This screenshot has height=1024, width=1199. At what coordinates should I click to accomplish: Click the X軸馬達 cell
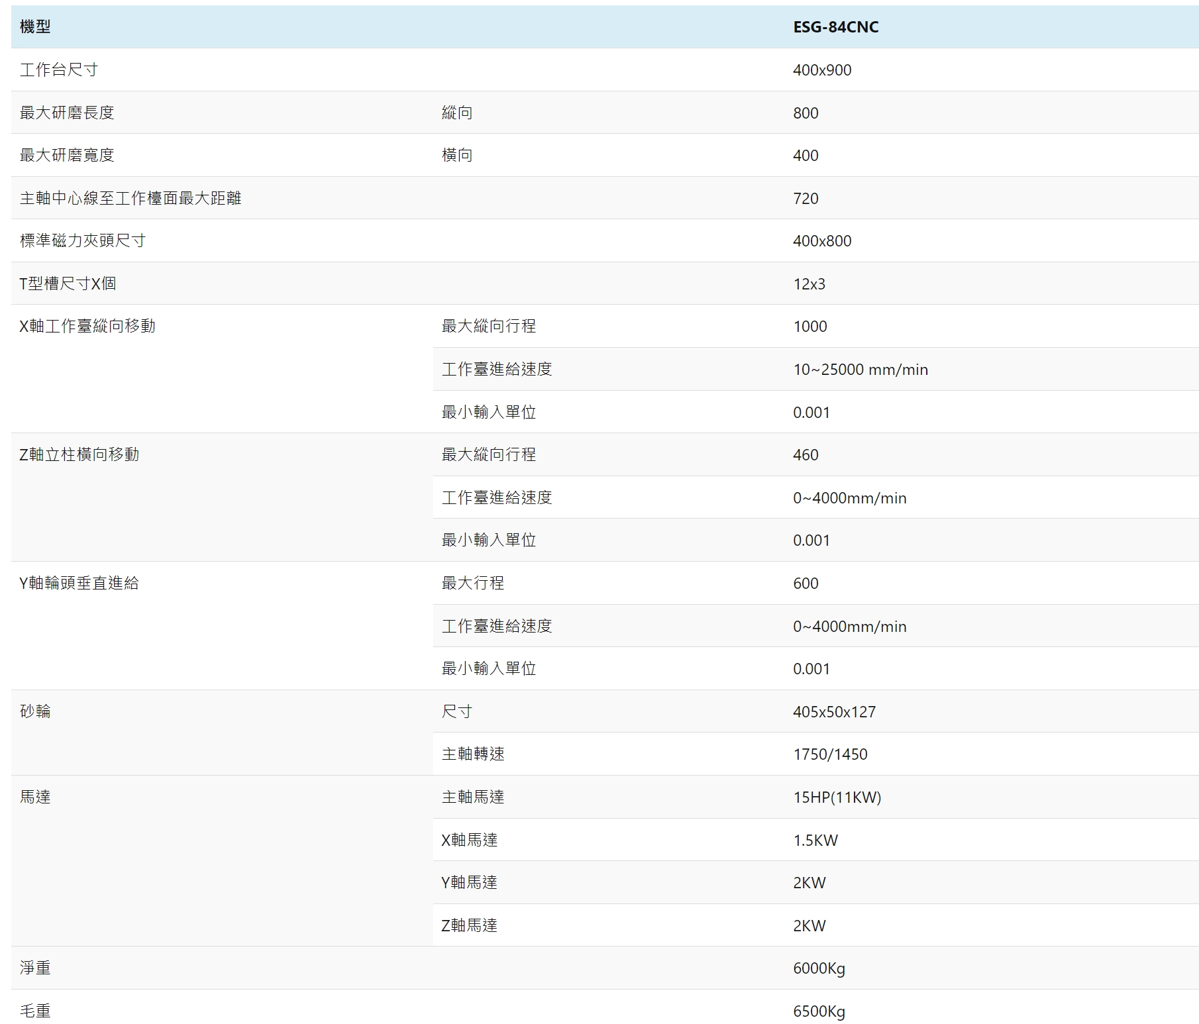(x=470, y=840)
